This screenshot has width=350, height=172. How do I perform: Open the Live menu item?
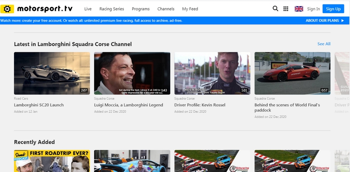coord(88,9)
